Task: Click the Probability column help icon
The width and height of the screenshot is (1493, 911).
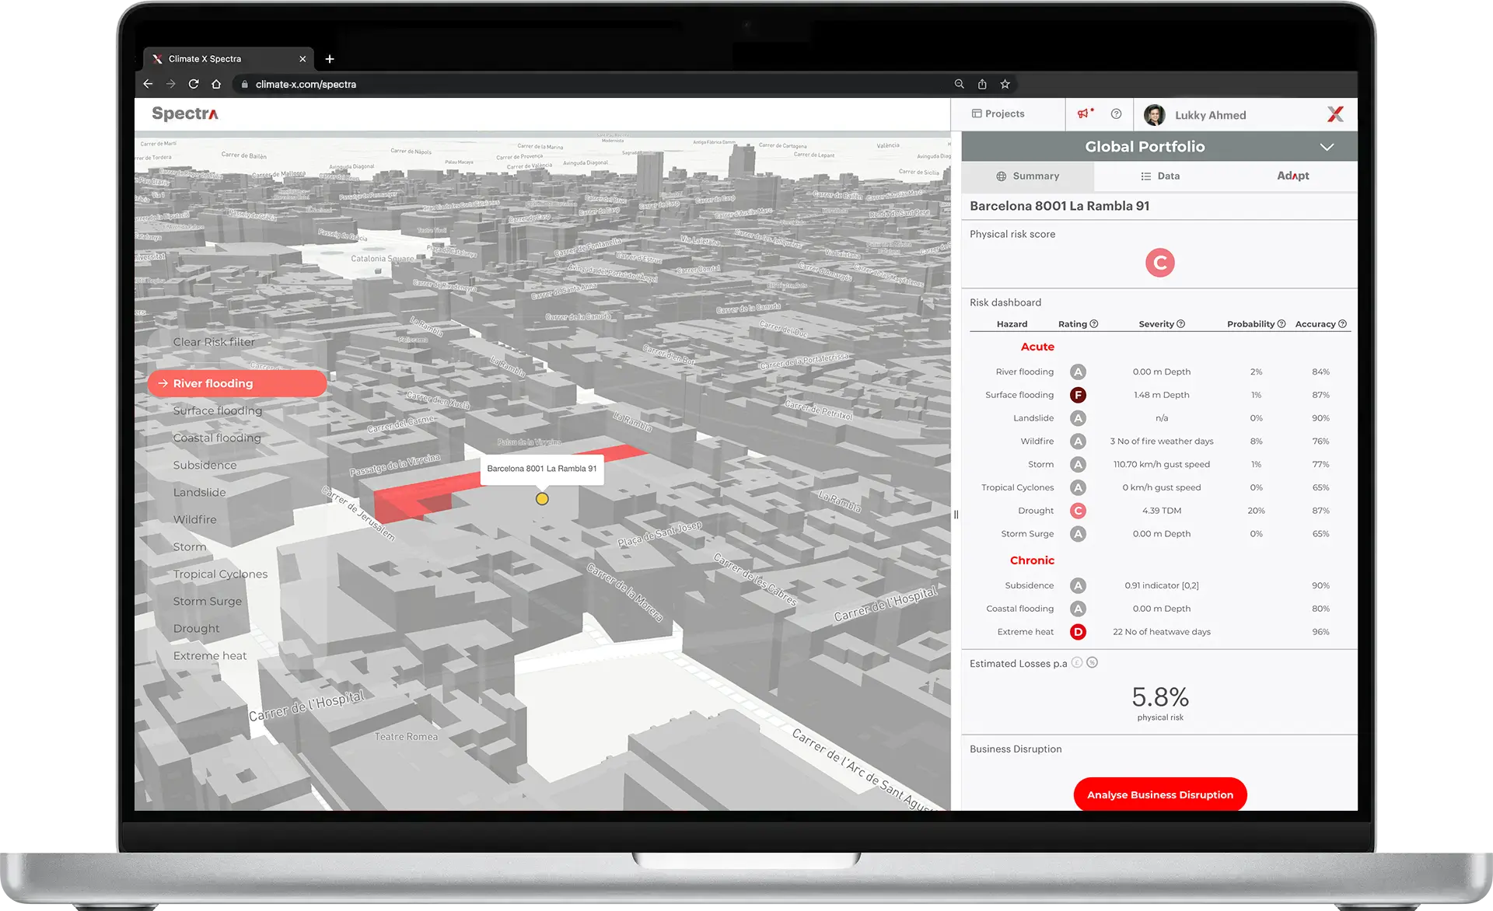Action: 1281,324
